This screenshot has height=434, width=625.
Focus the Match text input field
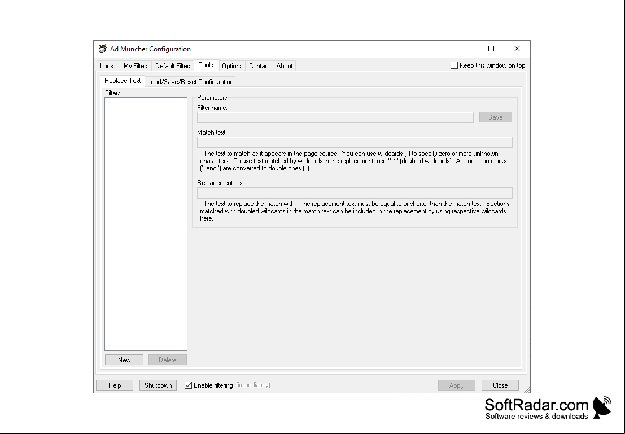[355, 142]
